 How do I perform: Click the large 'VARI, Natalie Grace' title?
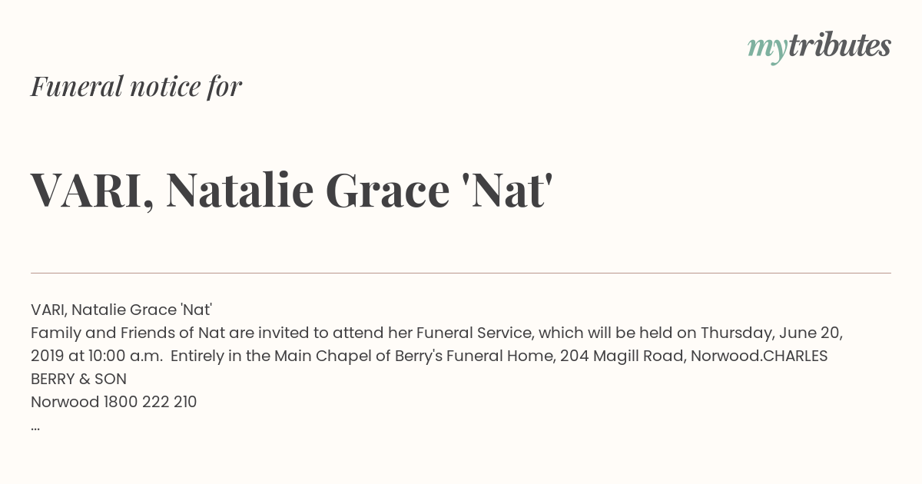coord(240,191)
